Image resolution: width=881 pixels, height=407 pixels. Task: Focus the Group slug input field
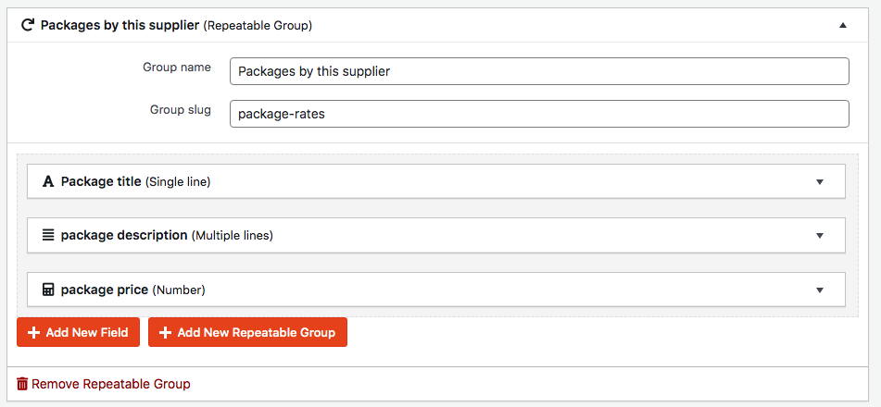(x=539, y=114)
